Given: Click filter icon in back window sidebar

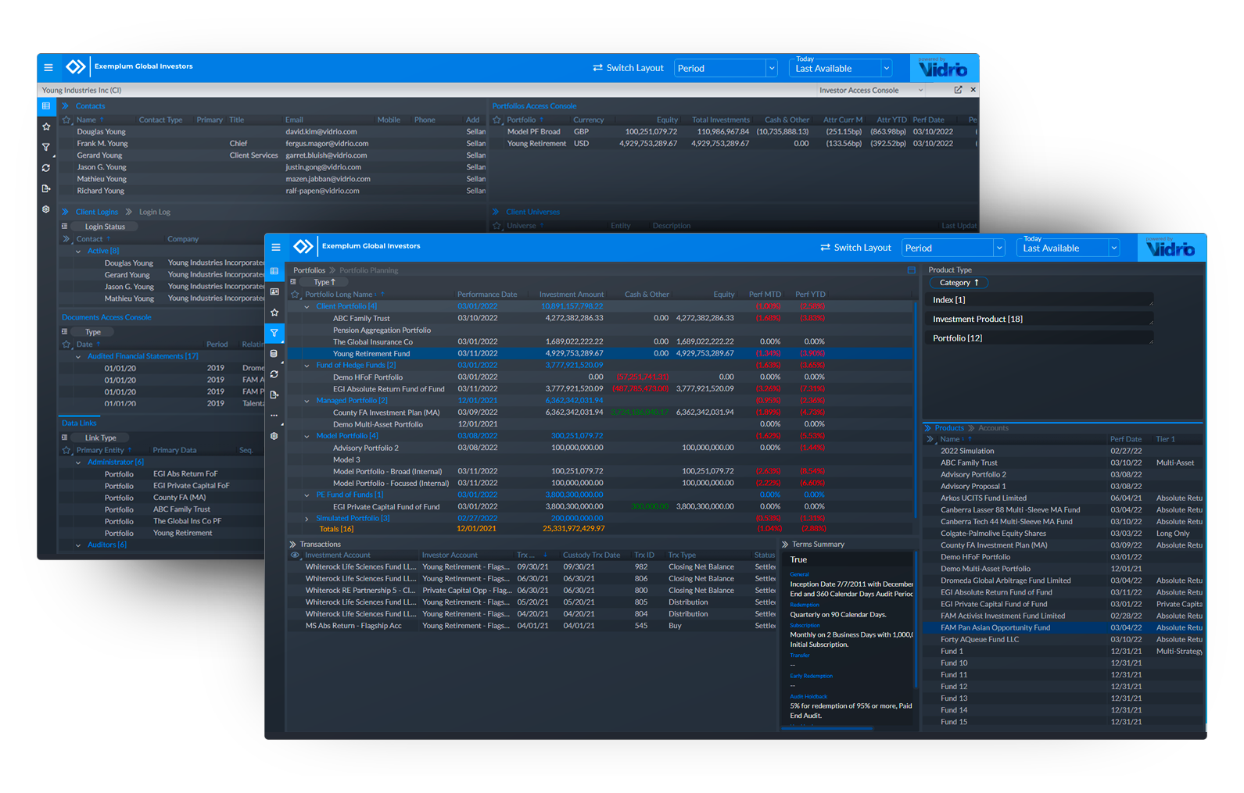Looking at the screenshot, I should 46,147.
